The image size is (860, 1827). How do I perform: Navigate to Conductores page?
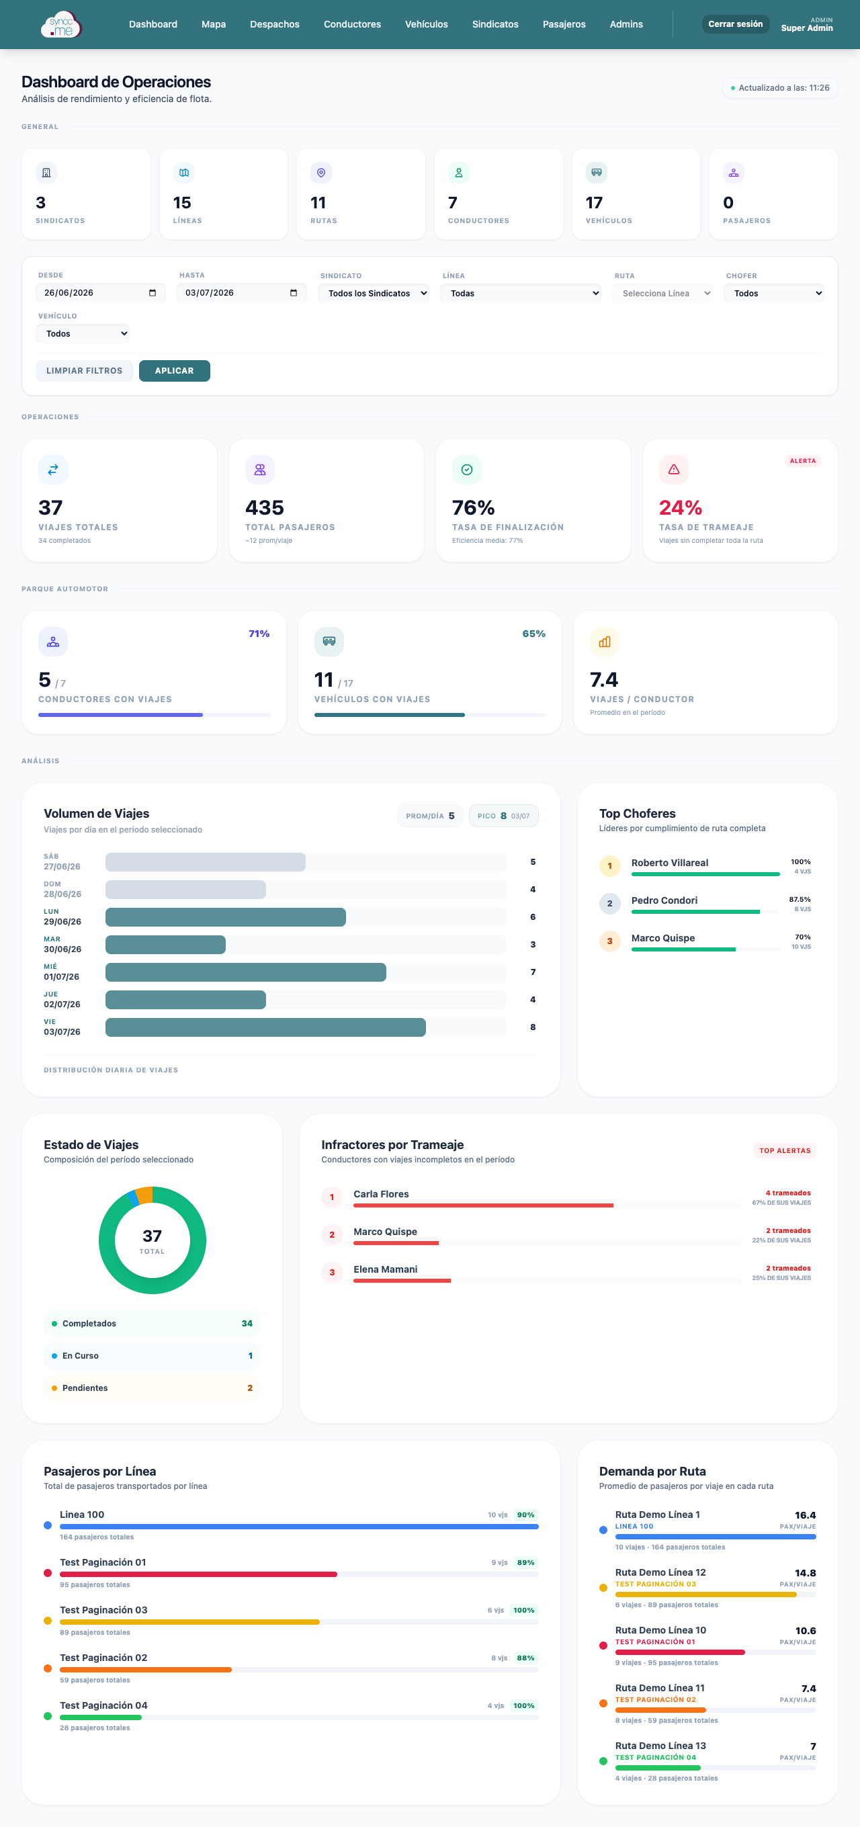(352, 24)
